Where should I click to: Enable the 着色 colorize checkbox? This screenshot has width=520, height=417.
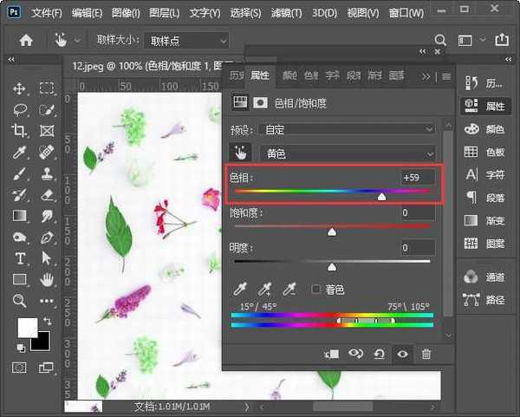point(316,289)
